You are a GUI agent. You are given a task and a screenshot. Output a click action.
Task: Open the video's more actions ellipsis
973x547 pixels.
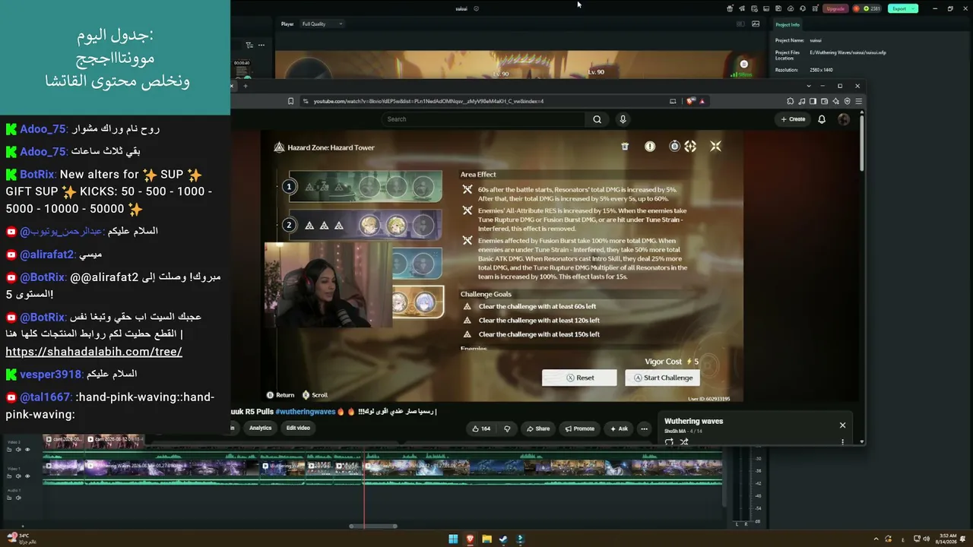tap(644, 428)
